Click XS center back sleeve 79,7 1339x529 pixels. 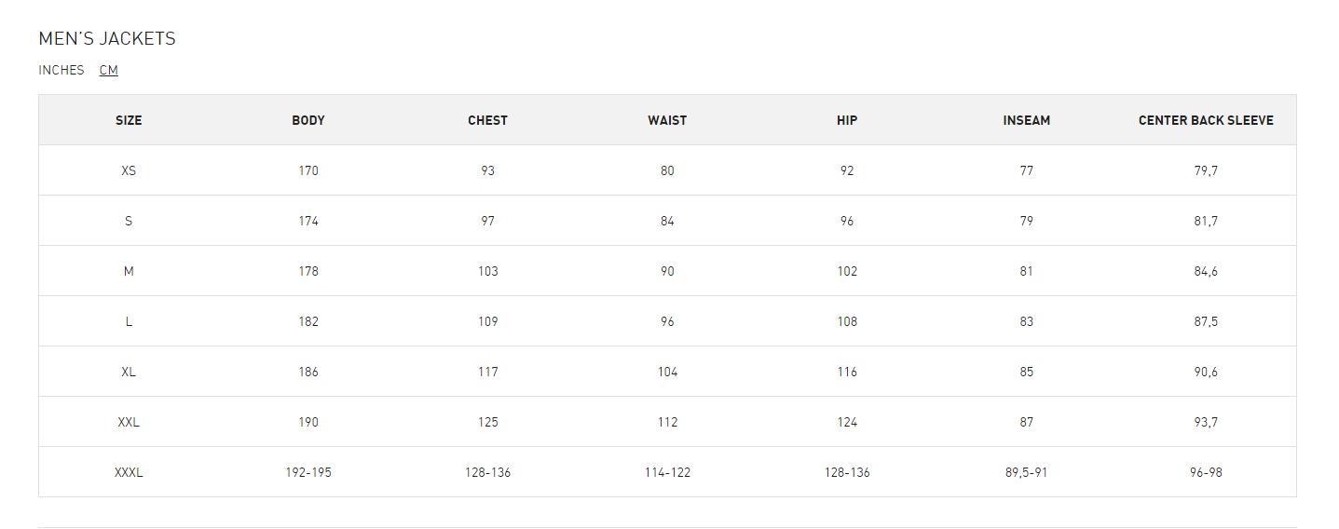pyautogui.click(x=1206, y=170)
